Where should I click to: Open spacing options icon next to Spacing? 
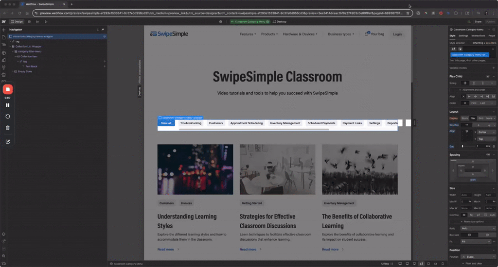488,155
